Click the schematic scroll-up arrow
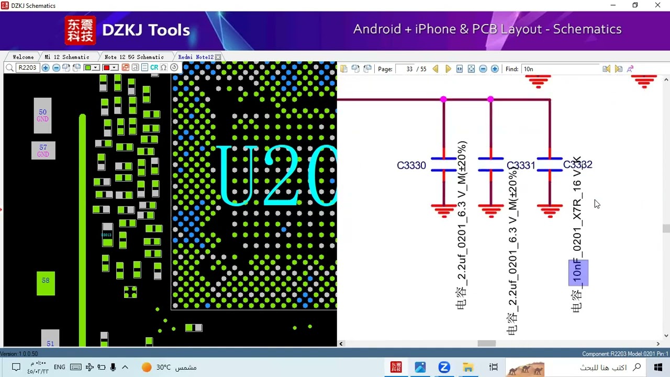 666,80
